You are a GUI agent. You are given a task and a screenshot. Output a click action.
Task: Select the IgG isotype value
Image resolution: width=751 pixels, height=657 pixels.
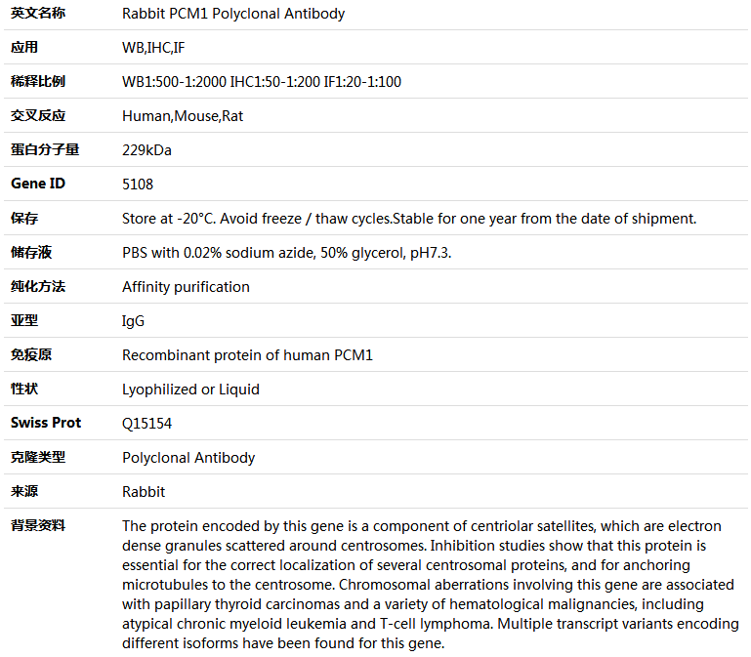(x=133, y=321)
